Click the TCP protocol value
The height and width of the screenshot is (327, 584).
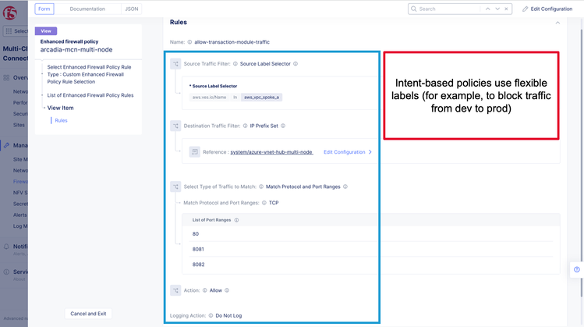274,203
